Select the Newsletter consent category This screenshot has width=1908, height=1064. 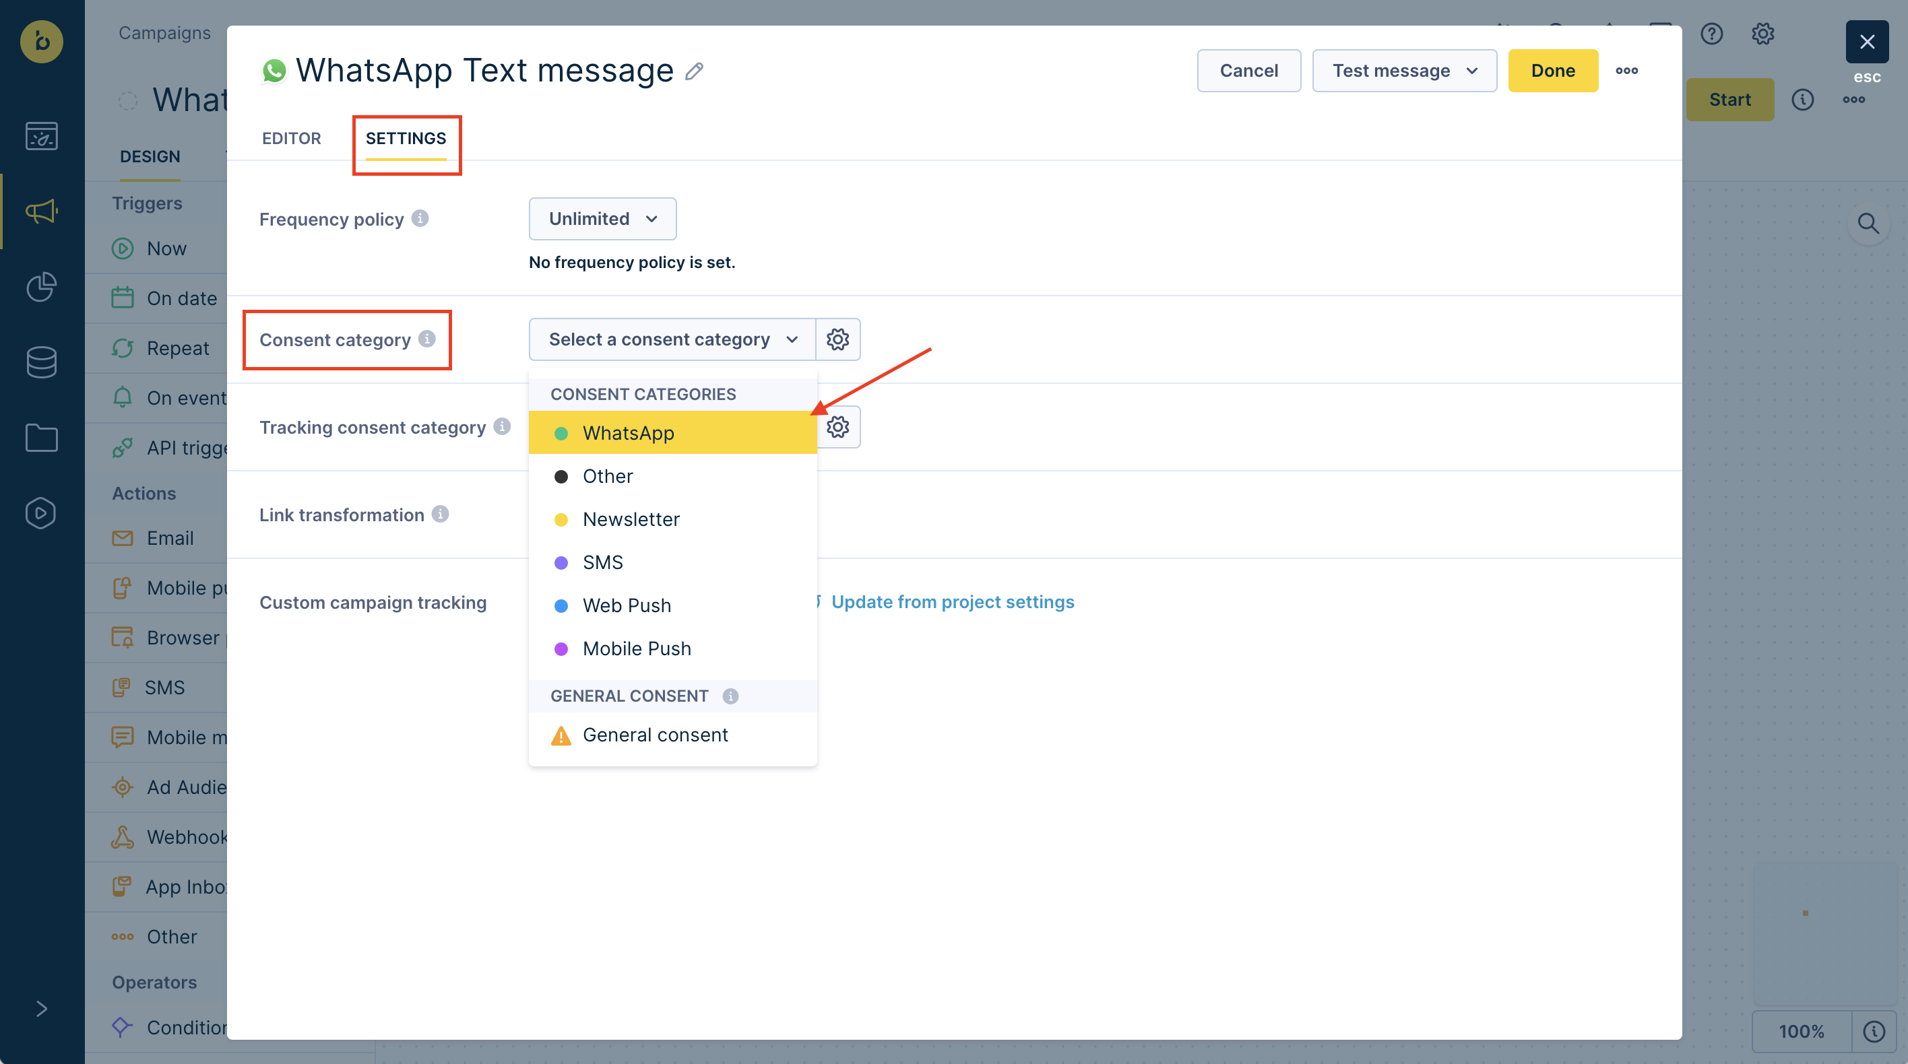pos(631,520)
